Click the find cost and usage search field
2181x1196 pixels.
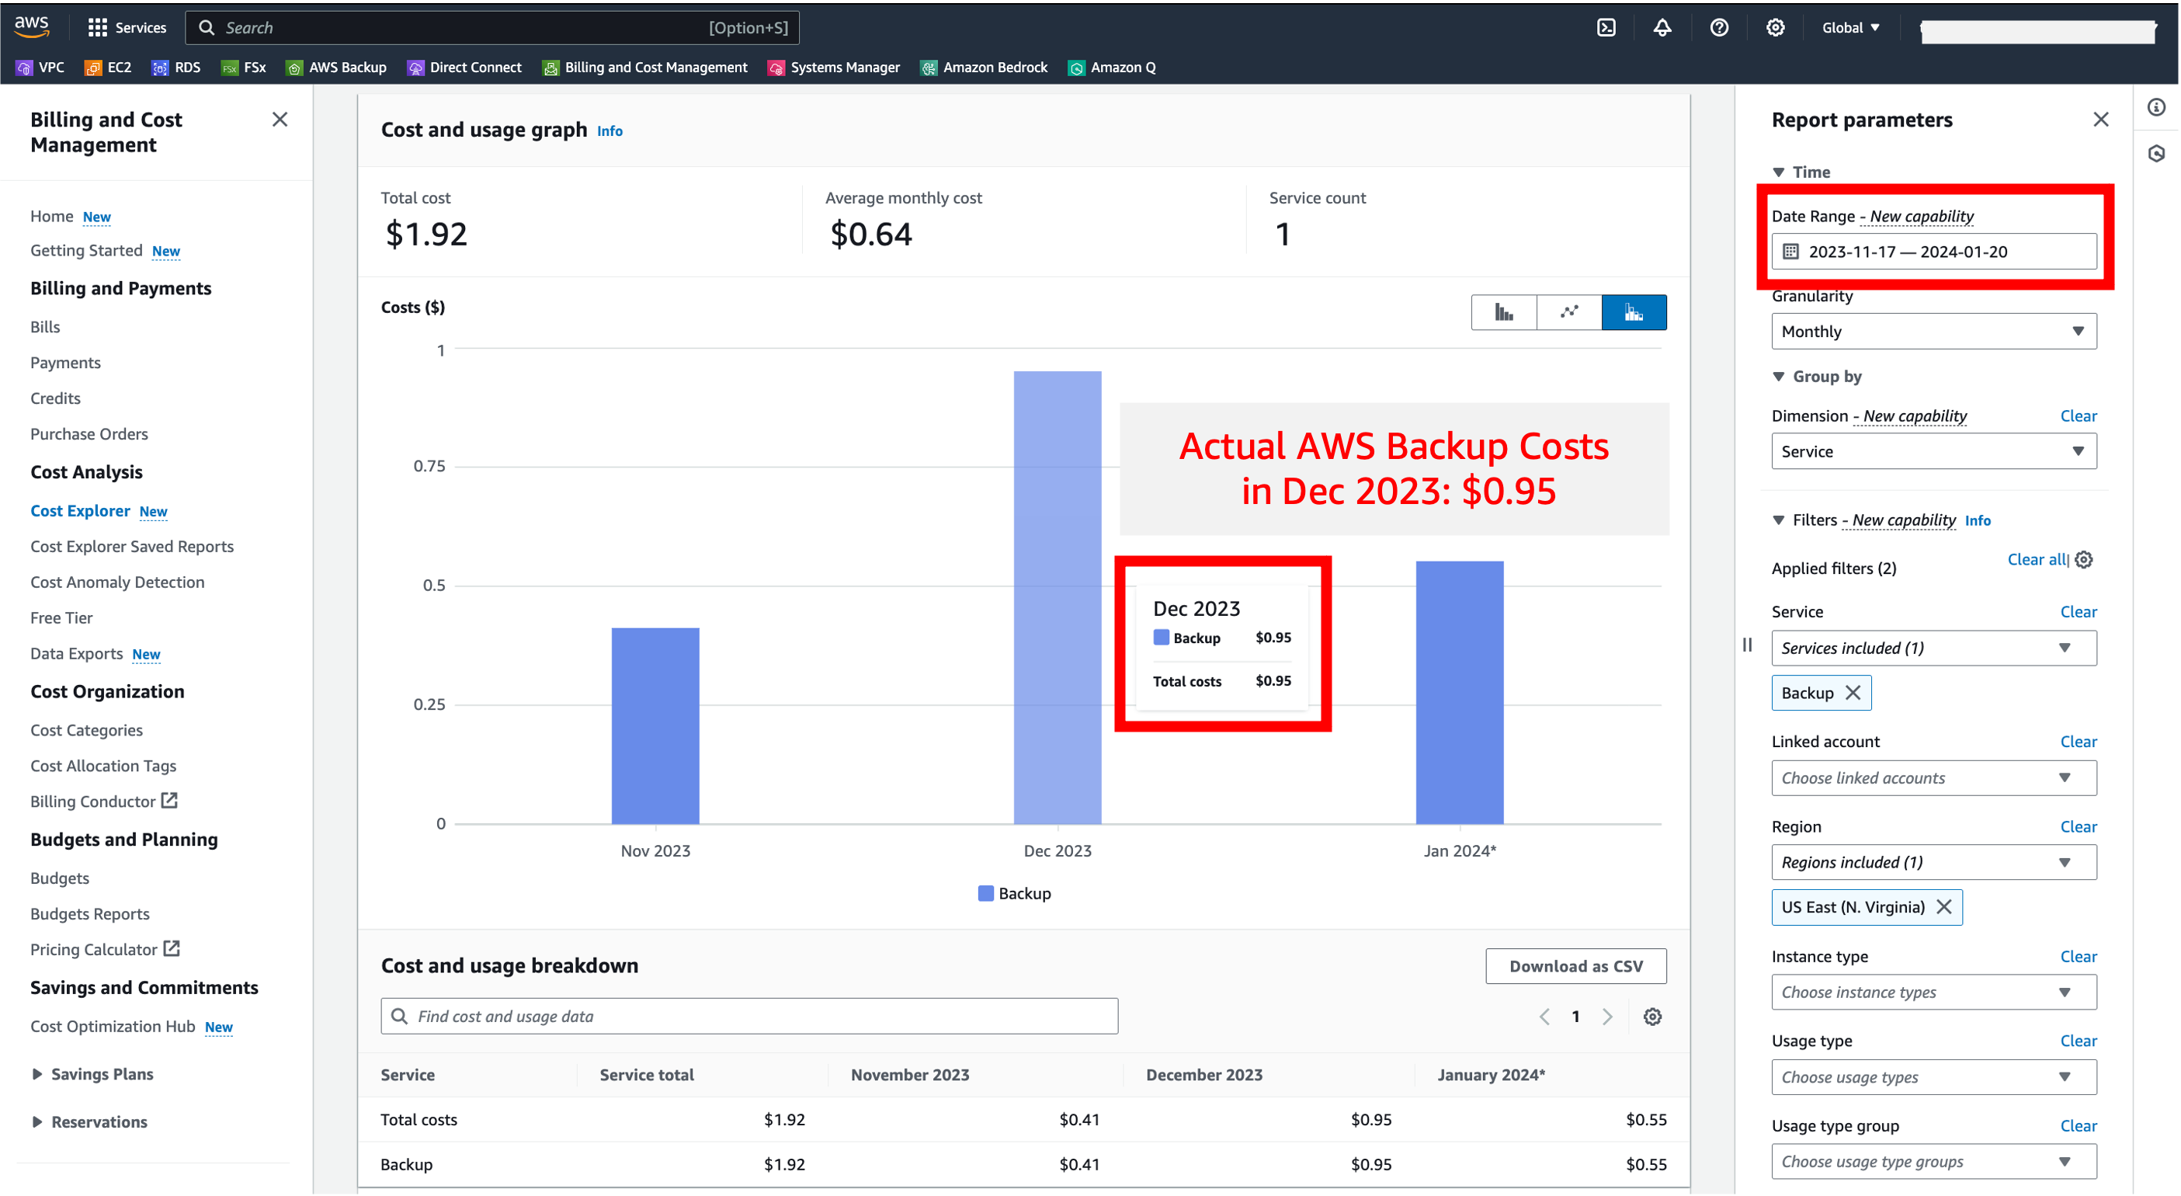tap(748, 1016)
